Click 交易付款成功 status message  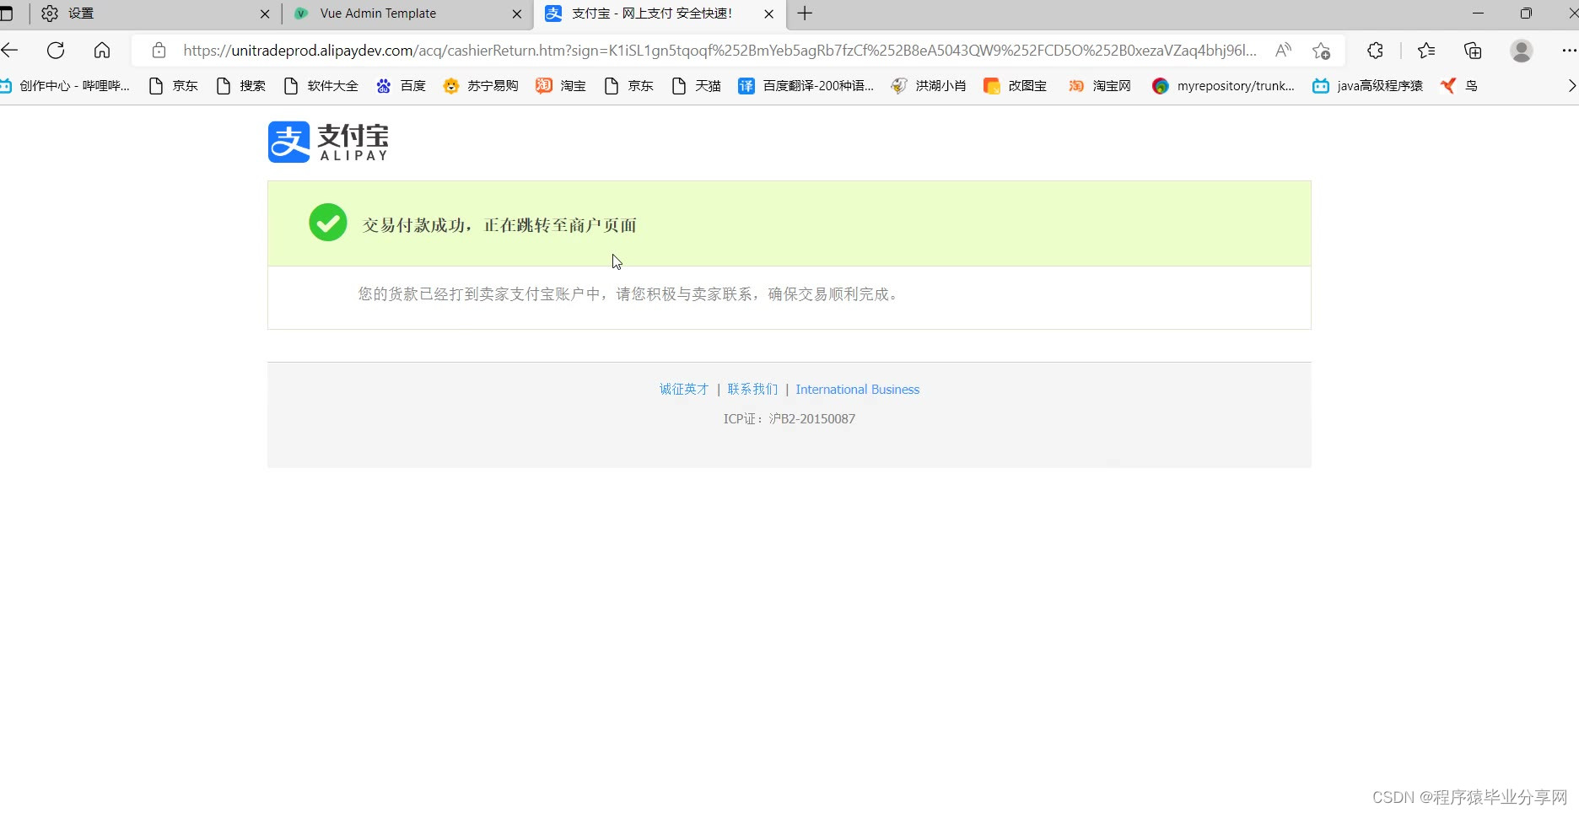pos(499,225)
